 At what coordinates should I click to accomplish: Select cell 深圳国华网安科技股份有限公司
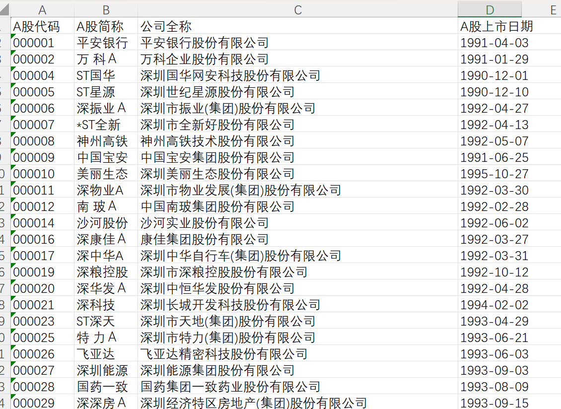(x=230, y=75)
